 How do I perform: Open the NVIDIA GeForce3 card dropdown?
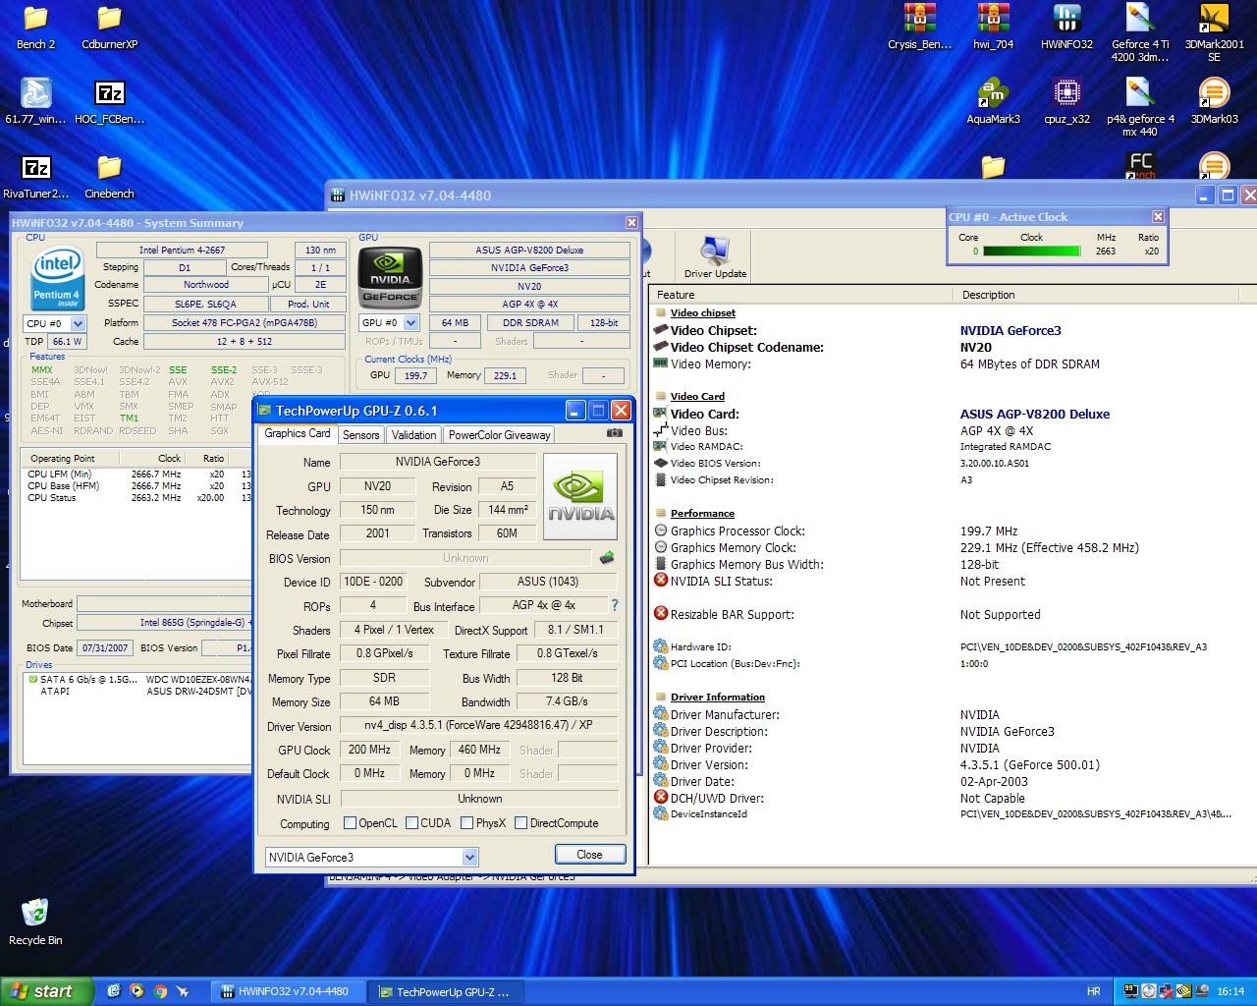coord(469,857)
